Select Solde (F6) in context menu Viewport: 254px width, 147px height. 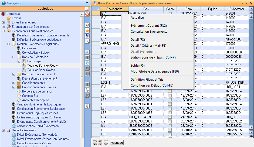(x=138, y=66)
